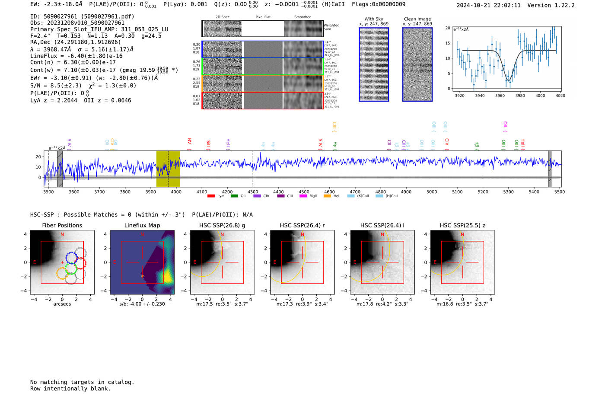Click the dashed vertical line near 4300
Image resolution: width=605 pixels, height=412 pixels.
[253, 169]
